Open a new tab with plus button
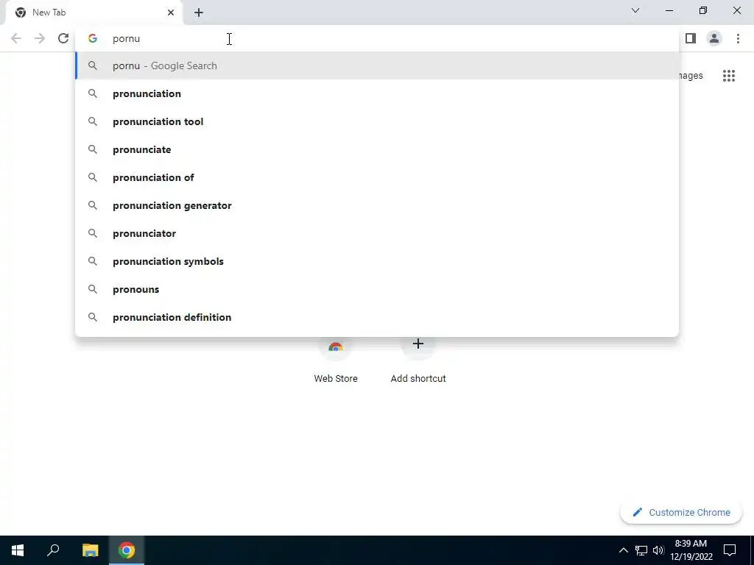 coord(199,13)
